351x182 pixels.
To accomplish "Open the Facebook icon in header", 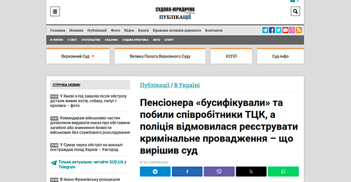I will [272, 30].
